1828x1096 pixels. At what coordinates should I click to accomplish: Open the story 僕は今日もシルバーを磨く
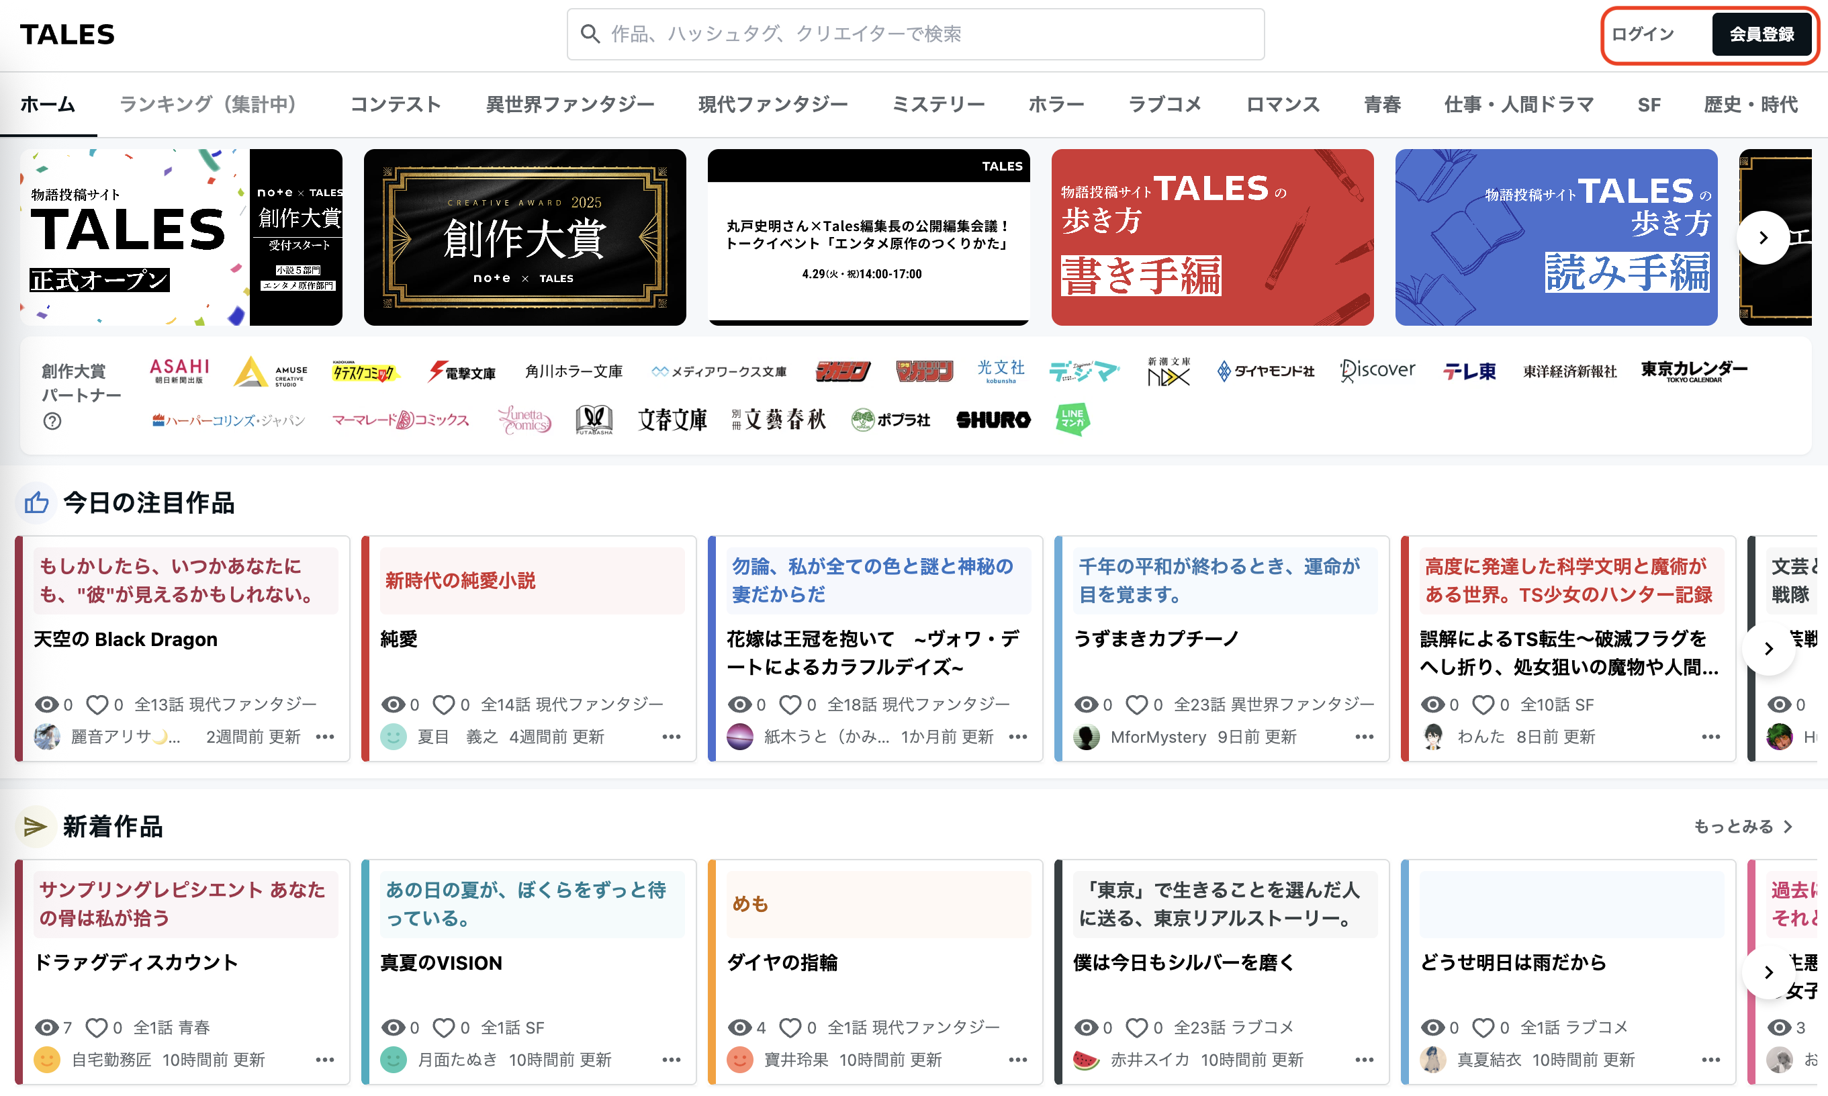[1183, 962]
